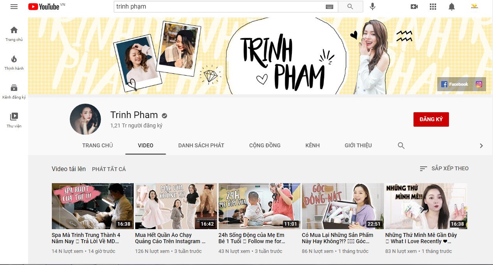The image size is (493, 265).
Task: Open Thịnh hành trending in sidebar
Action: tap(14, 63)
